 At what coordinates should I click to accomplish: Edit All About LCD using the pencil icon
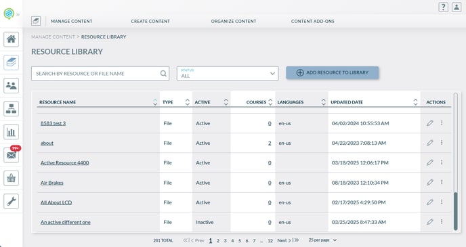pos(429,202)
